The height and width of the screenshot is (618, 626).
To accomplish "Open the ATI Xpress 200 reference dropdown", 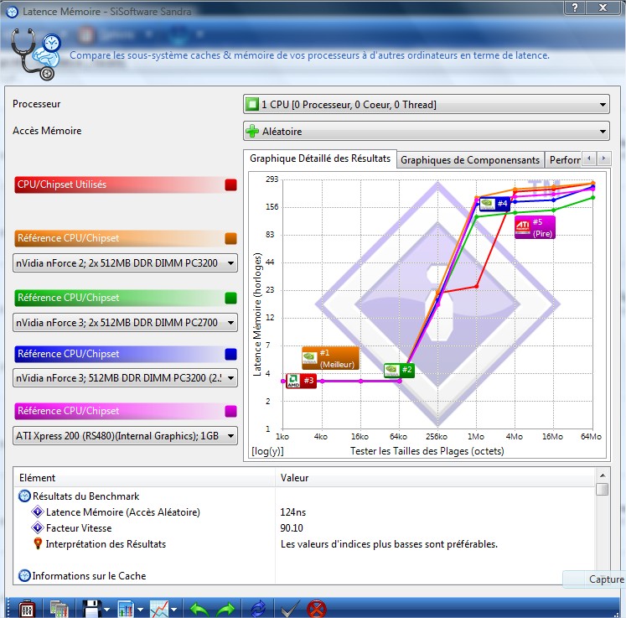I will tap(125, 436).
